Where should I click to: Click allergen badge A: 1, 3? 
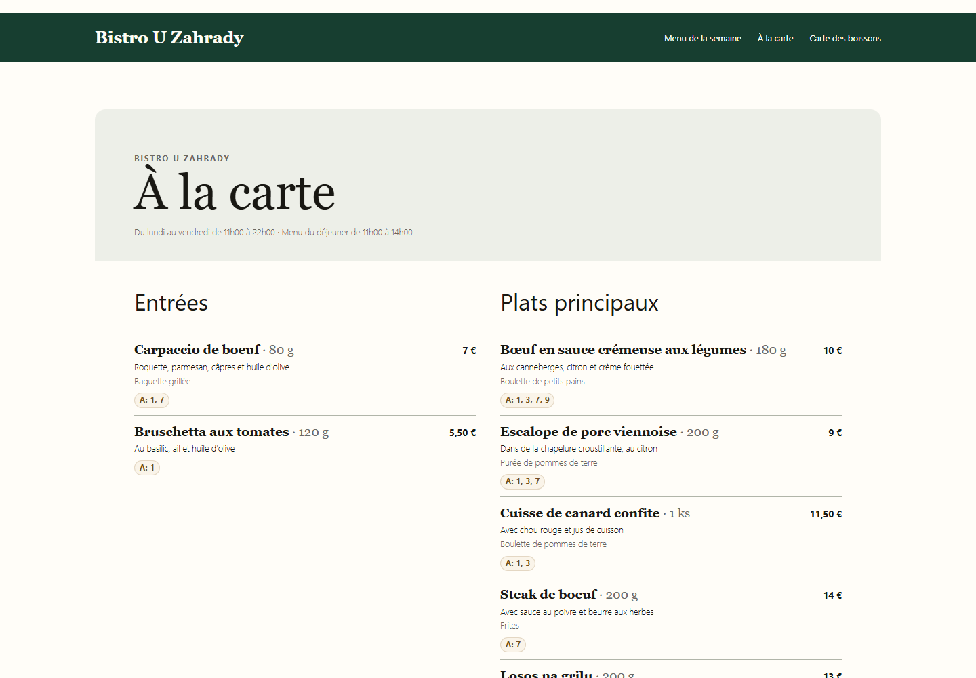coord(518,563)
